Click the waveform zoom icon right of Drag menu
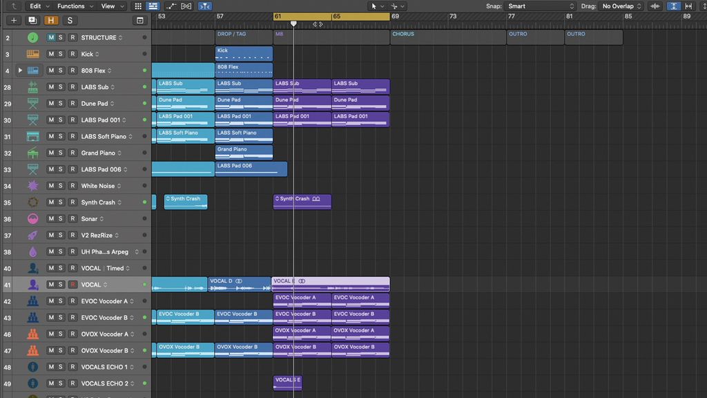Image resolution: width=707 pixels, height=398 pixels. click(x=654, y=6)
